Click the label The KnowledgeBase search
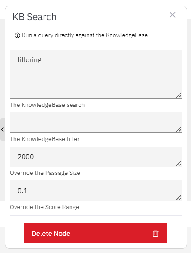Viewport: 191px width, 253px height. click(47, 105)
